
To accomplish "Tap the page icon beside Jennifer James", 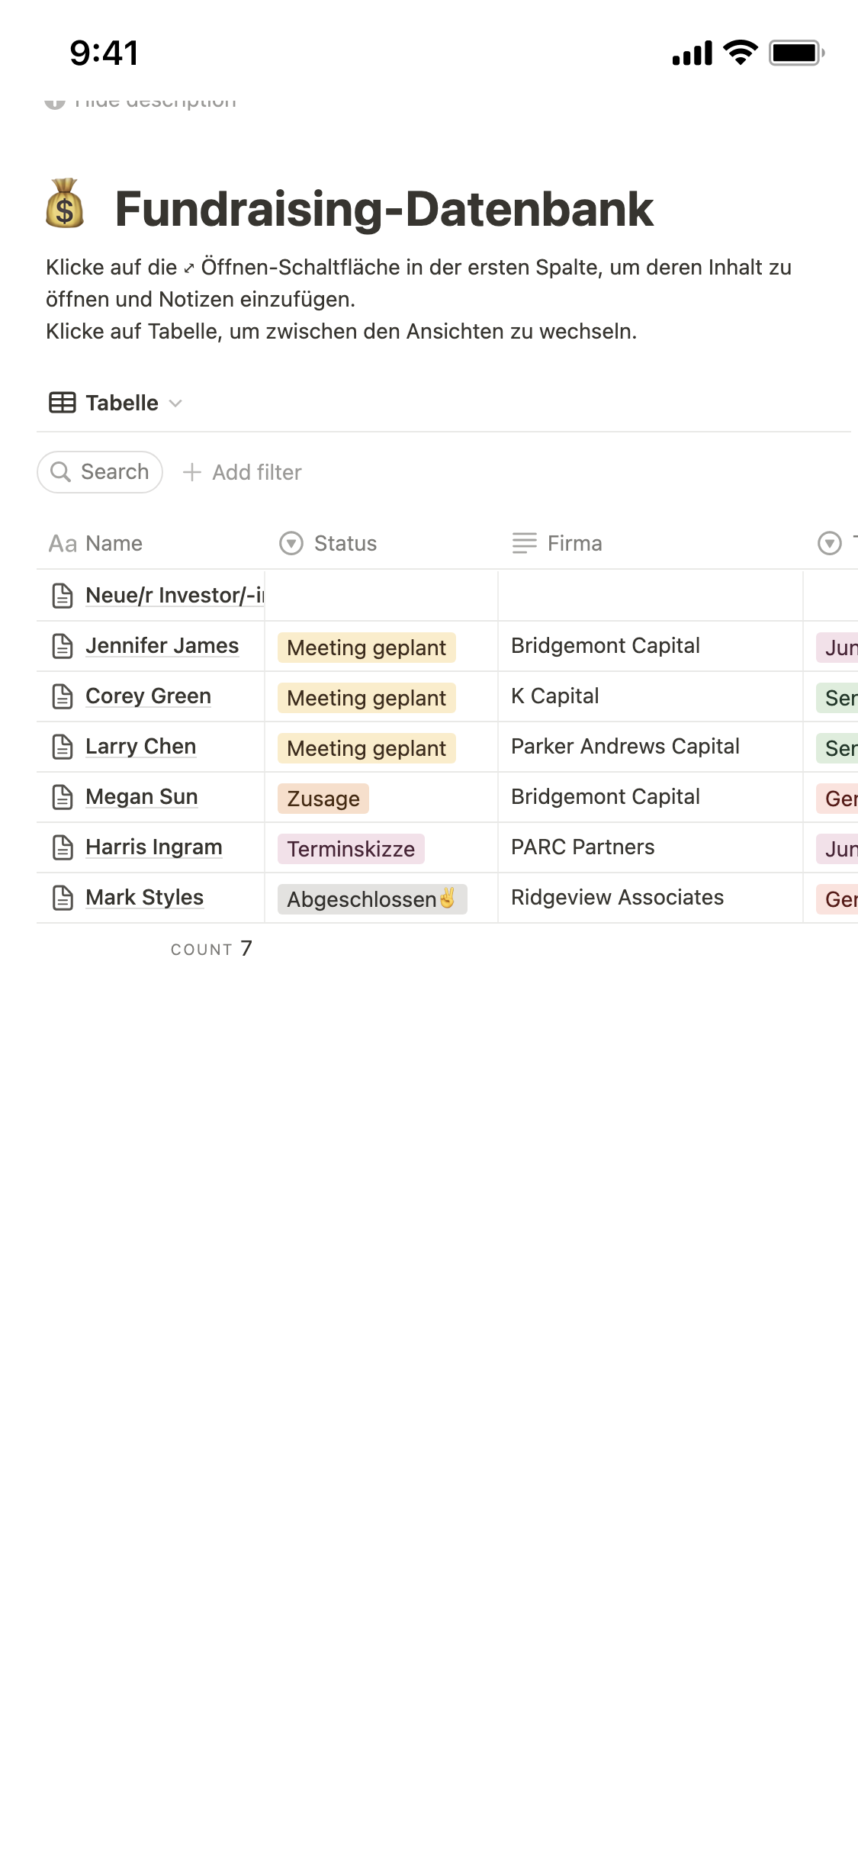I will [x=63, y=646].
